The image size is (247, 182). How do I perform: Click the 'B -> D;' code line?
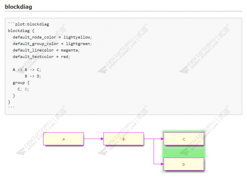pos(33,76)
